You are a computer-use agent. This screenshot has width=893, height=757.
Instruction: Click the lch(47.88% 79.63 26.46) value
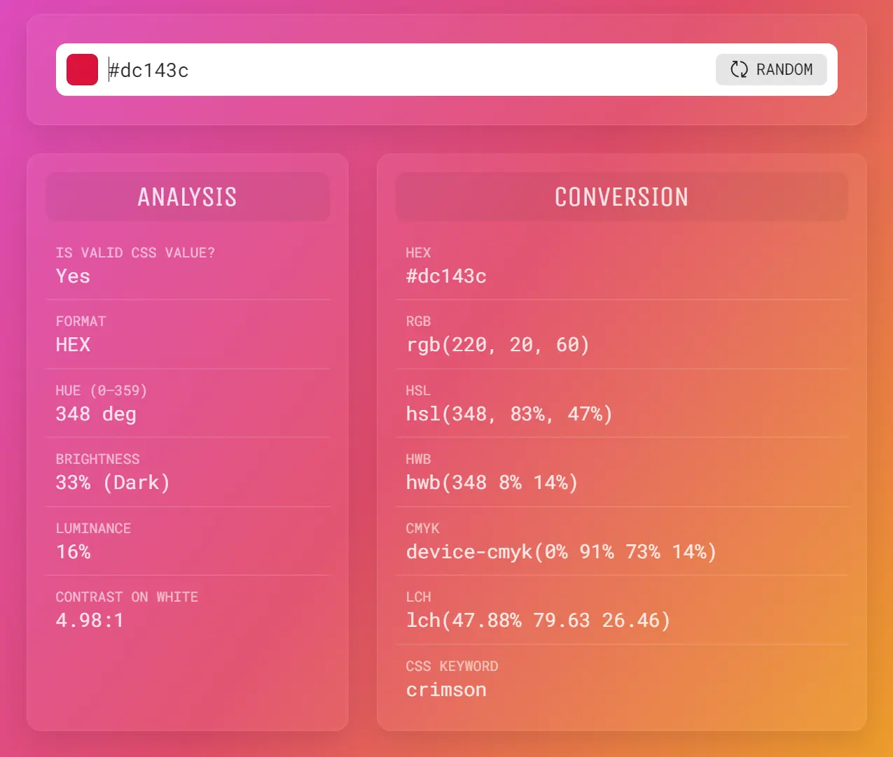pyautogui.click(x=538, y=621)
